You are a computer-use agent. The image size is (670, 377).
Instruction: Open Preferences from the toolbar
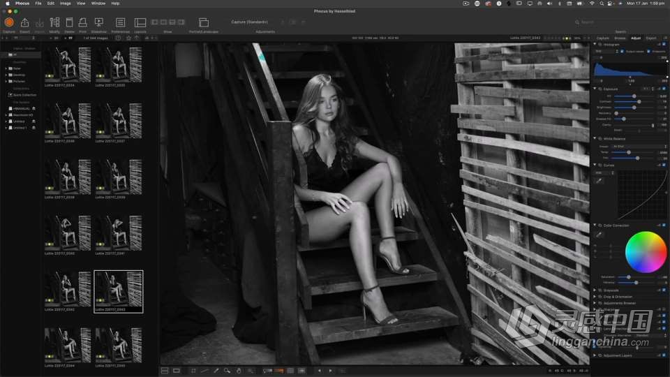pos(120,23)
